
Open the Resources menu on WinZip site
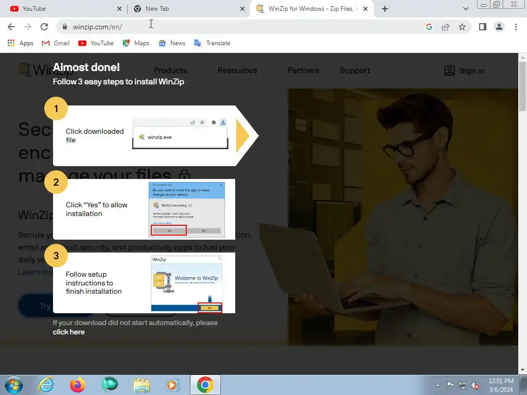[237, 70]
